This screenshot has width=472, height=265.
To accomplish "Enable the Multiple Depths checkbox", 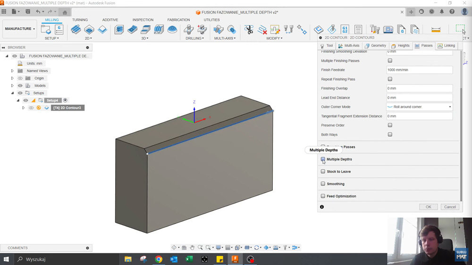I will pyautogui.click(x=323, y=159).
